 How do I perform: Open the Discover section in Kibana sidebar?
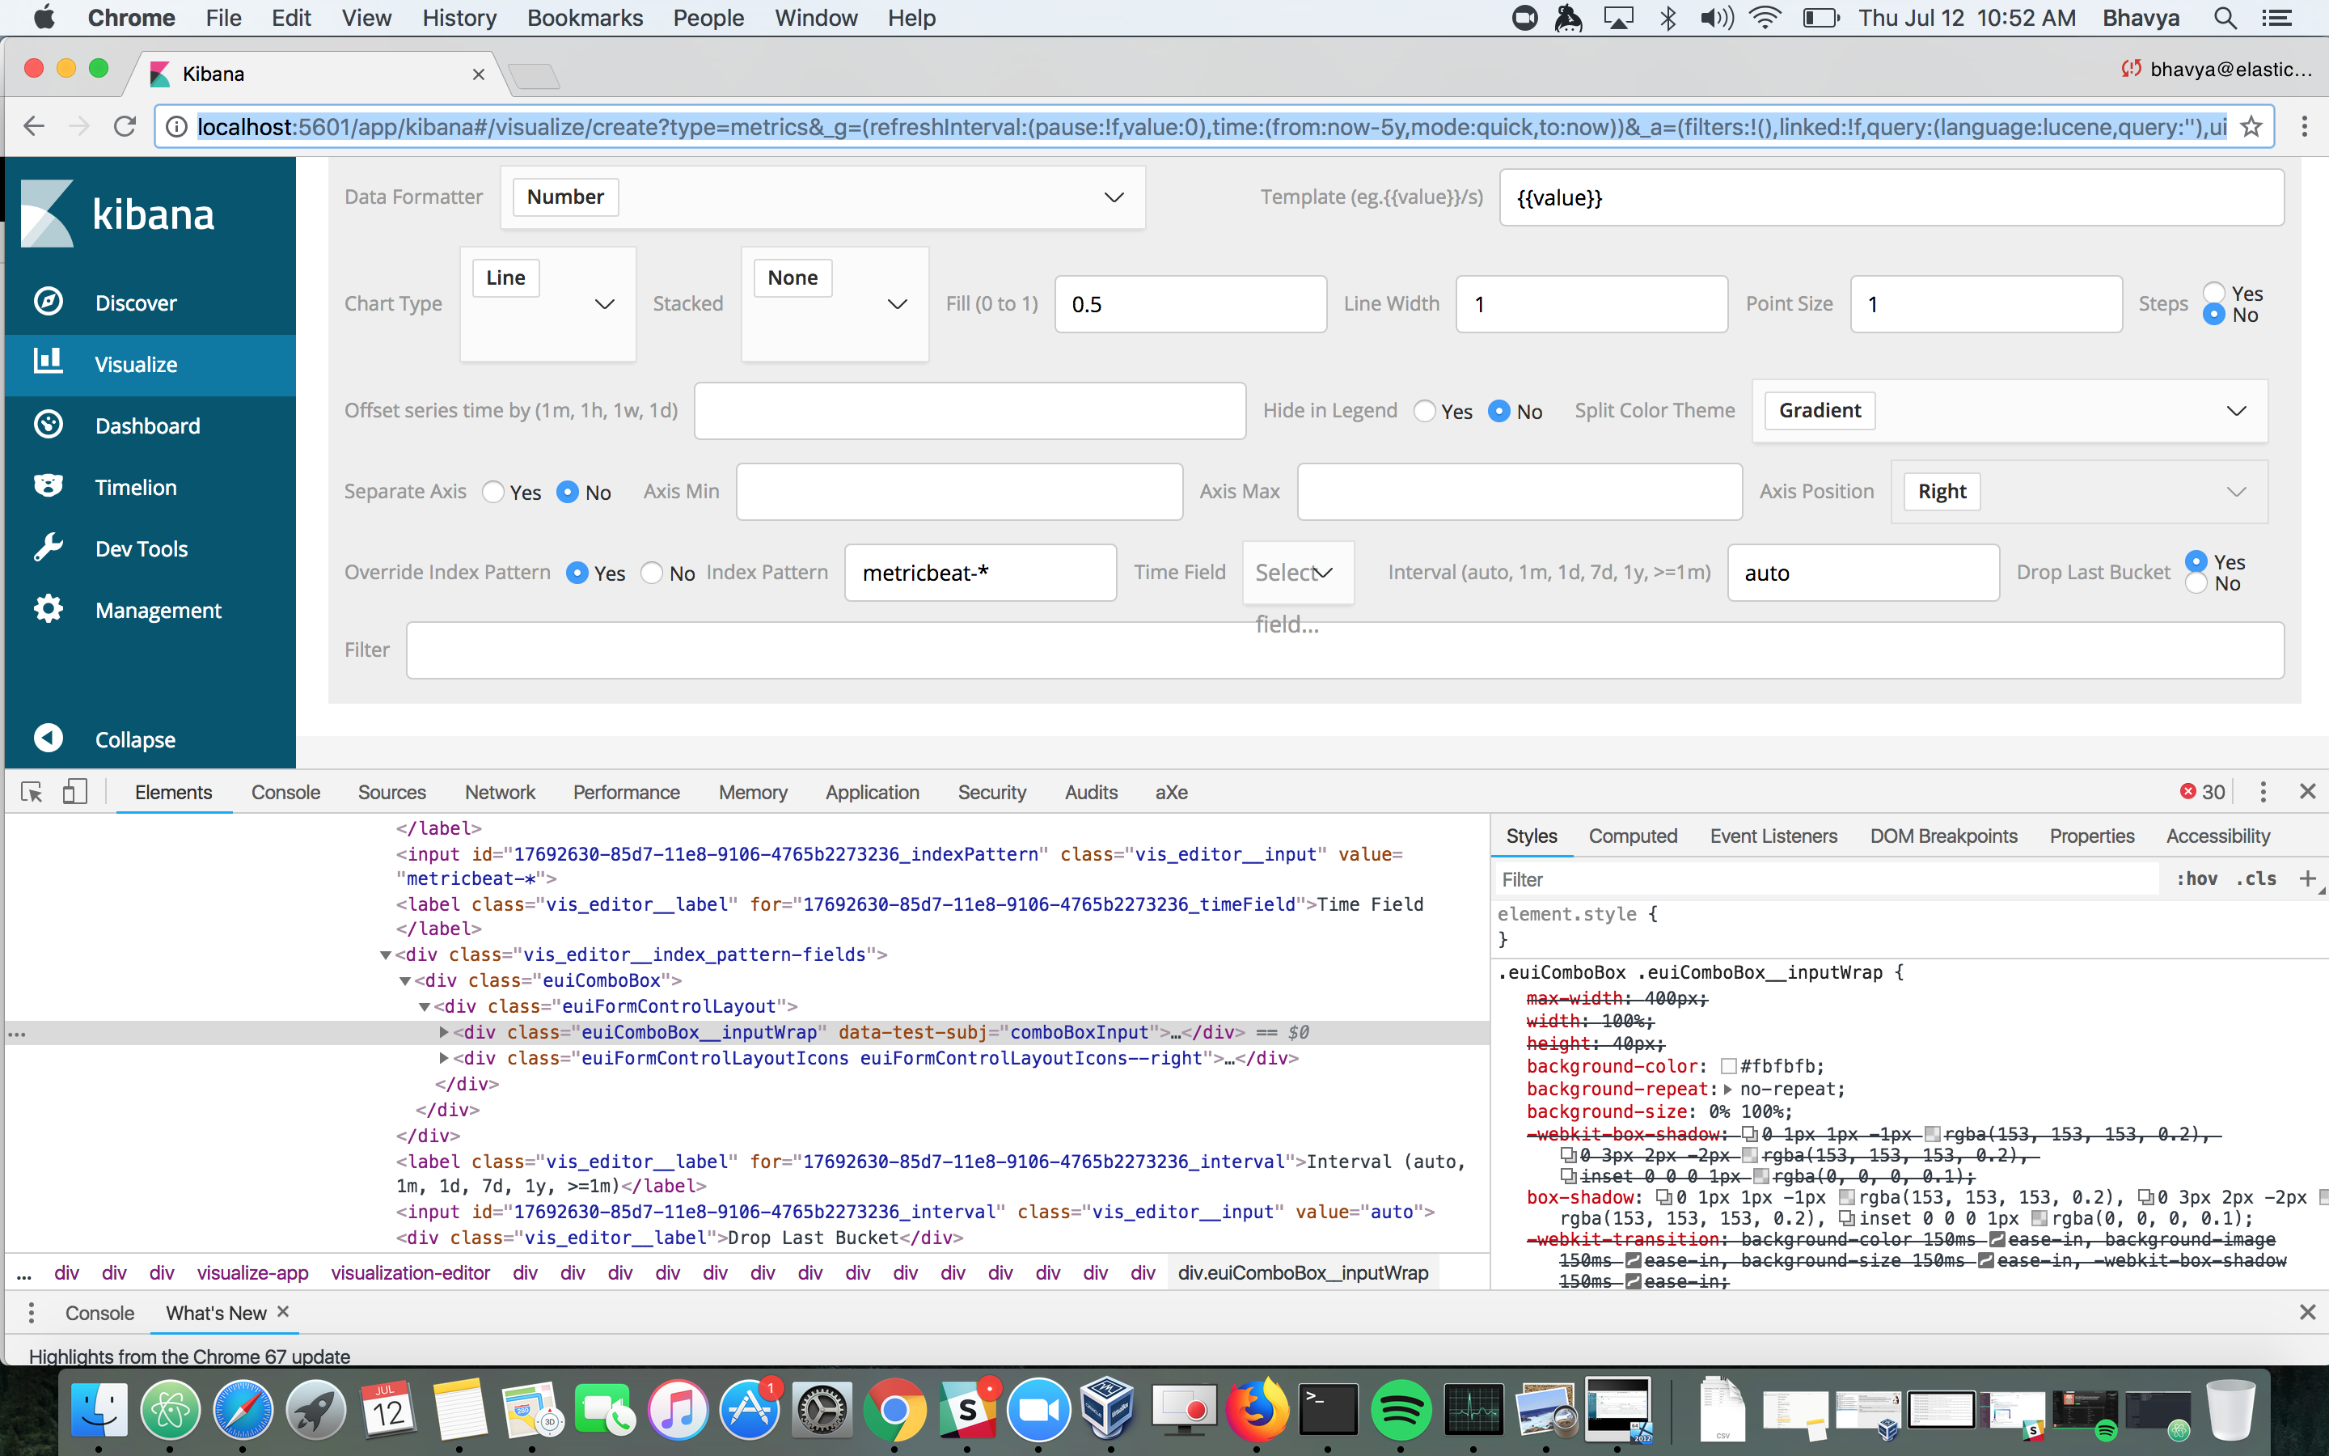pyautogui.click(x=136, y=302)
